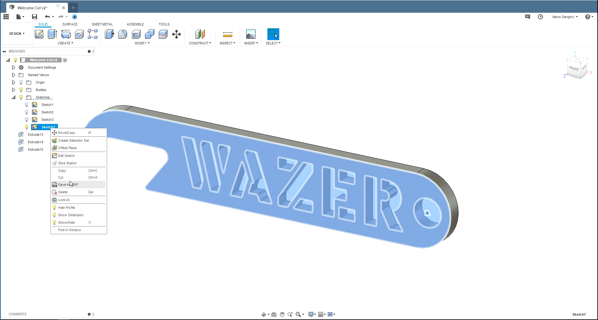This screenshot has height=320, width=598.
Task: Open the Display Settings dropdown
Action: click(312, 314)
